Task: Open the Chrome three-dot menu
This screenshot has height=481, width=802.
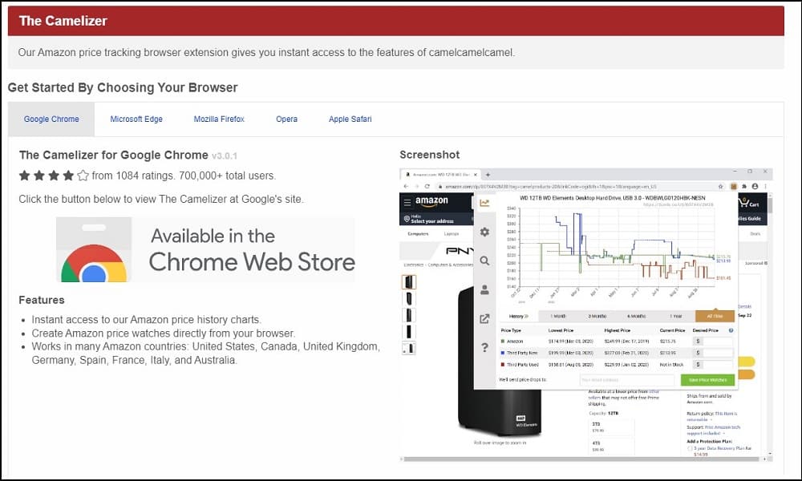Action: click(x=765, y=187)
